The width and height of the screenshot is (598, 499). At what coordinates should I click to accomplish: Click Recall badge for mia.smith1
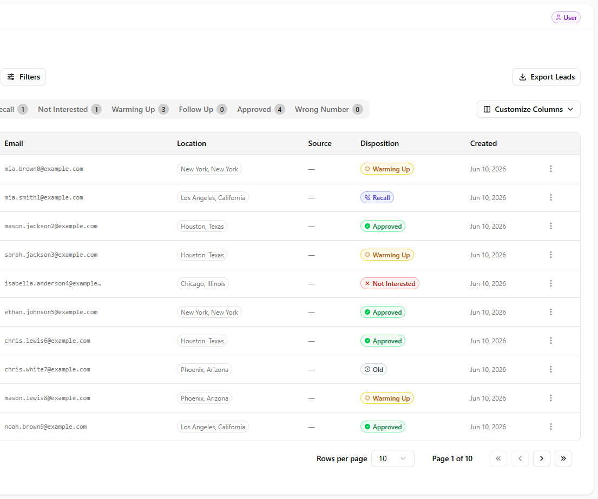[377, 197]
